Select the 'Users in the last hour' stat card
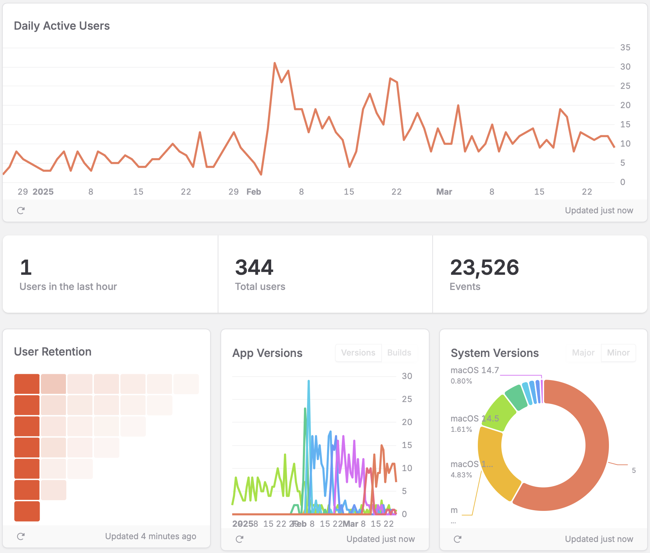650x553 pixels. coord(110,274)
